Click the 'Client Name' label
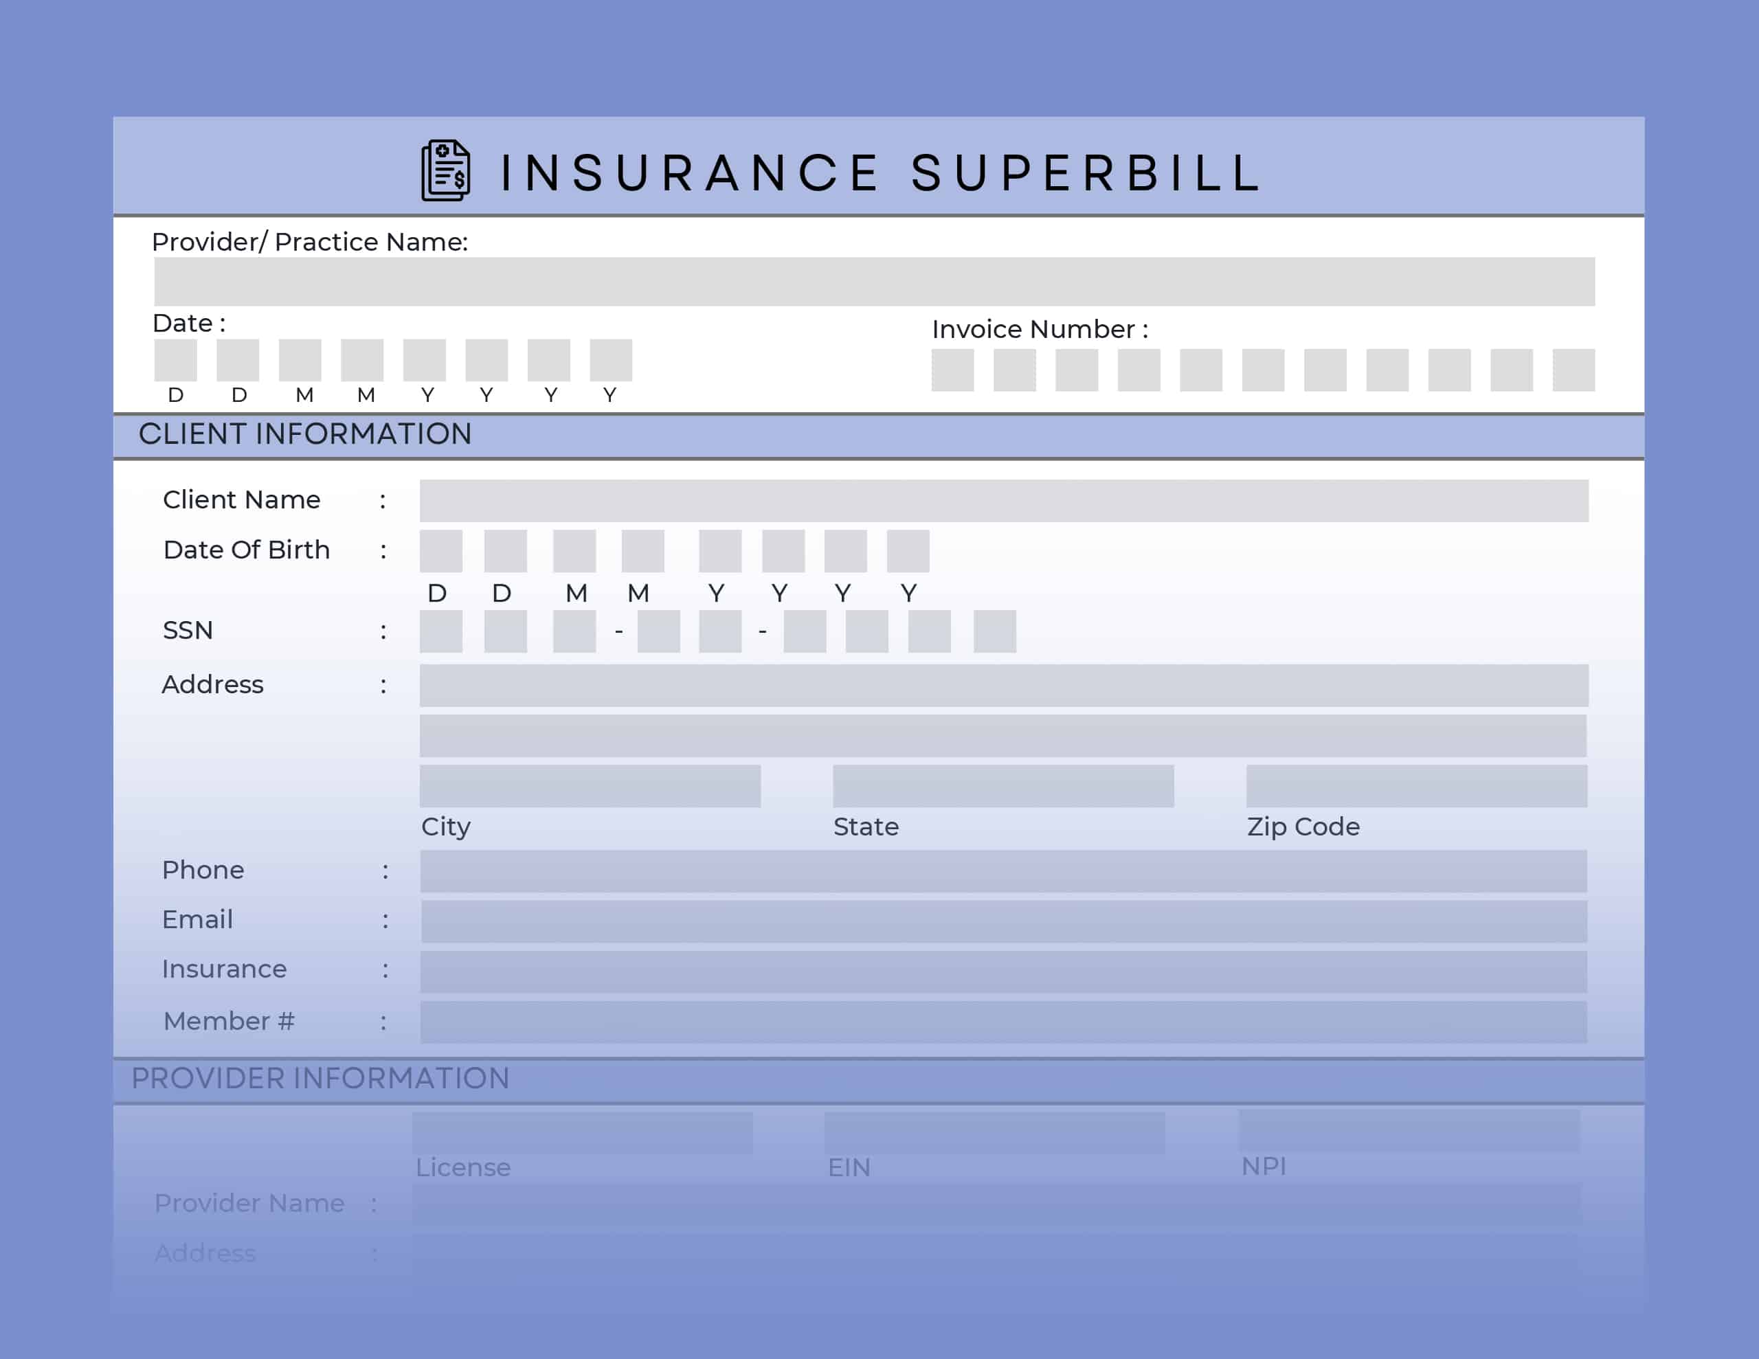Viewport: 1759px width, 1359px height. [x=242, y=499]
